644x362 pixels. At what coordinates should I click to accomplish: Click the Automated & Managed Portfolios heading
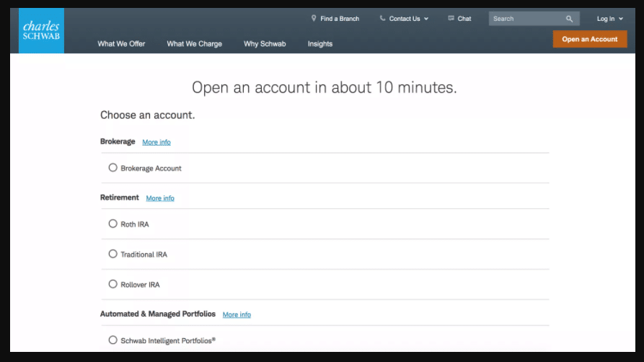(x=158, y=314)
